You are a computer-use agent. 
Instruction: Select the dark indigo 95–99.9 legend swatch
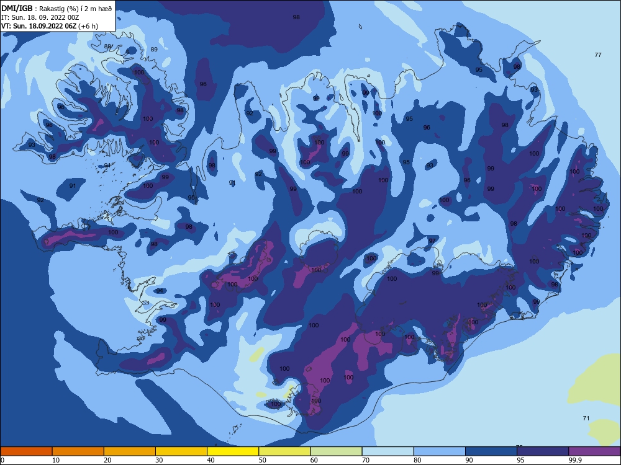click(543, 451)
